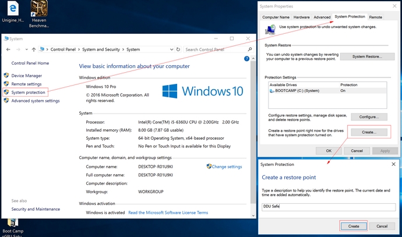Click the shield icon beside Remote settings
Screen dimensions: 402x237
pyautogui.click(x=6, y=84)
